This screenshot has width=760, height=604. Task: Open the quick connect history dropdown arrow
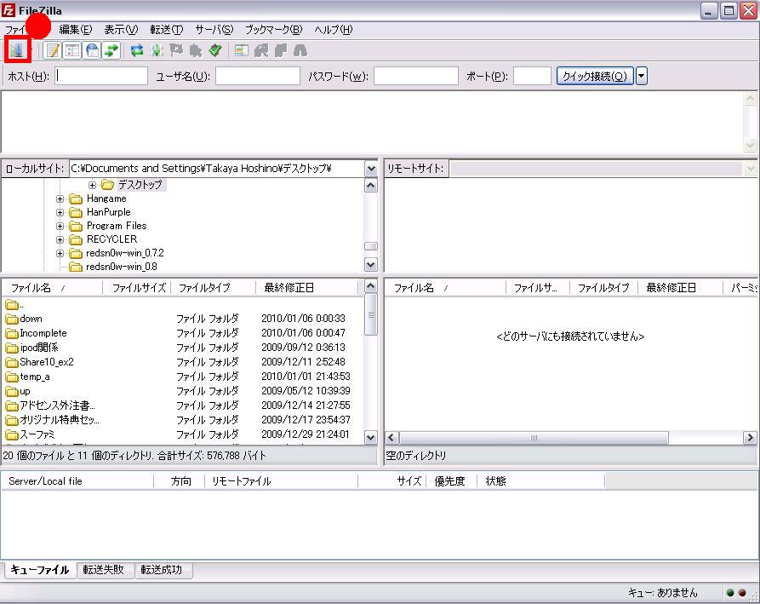[641, 76]
